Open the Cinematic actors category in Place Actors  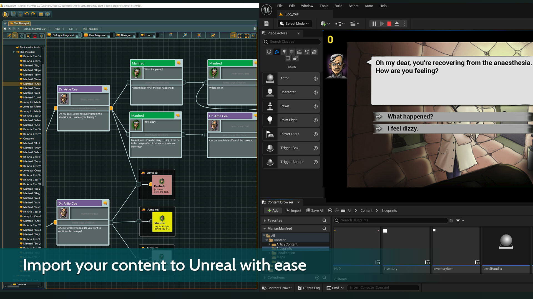(299, 52)
